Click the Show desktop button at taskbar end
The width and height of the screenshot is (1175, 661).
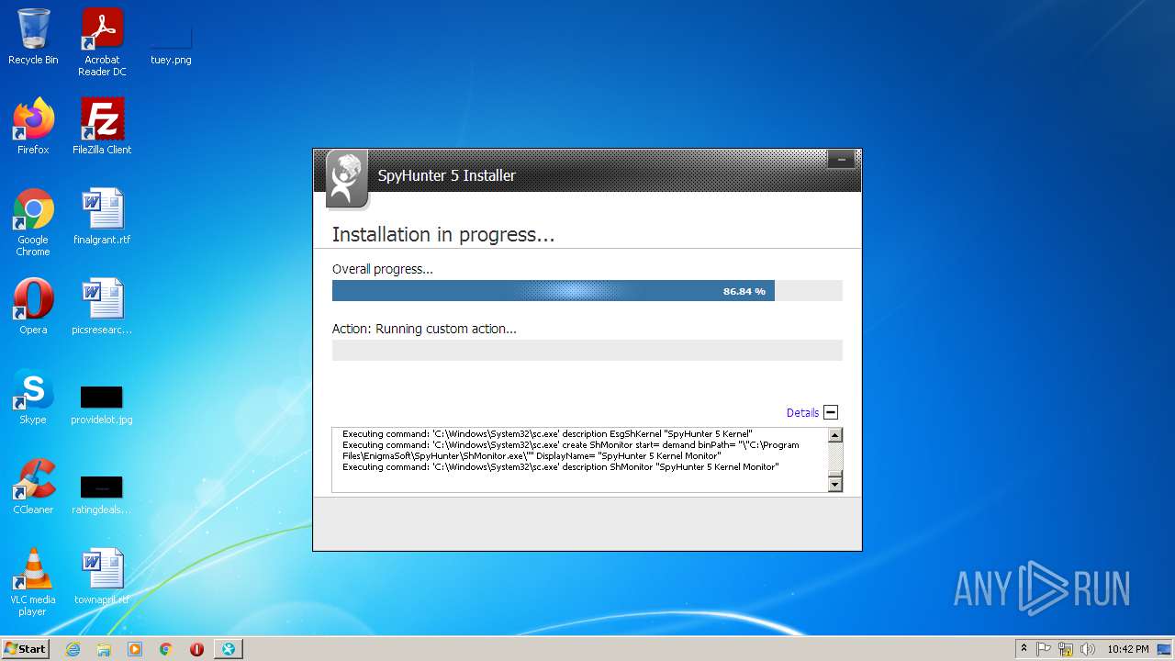(x=1166, y=649)
